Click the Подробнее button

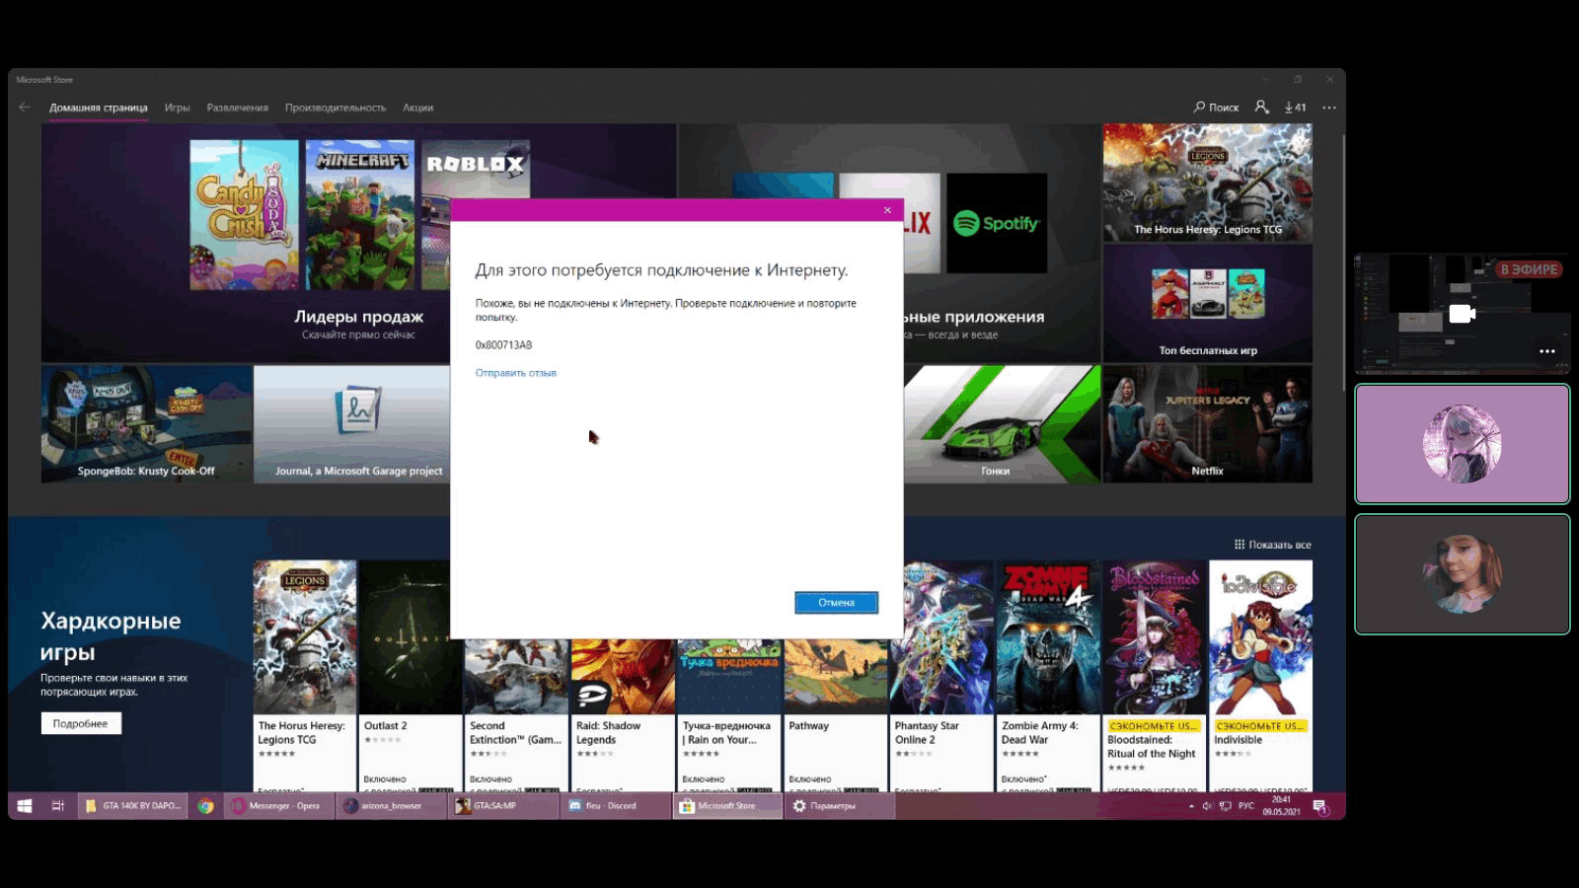click(81, 723)
